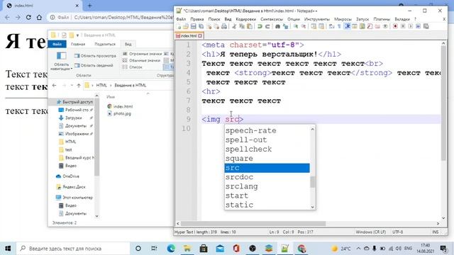Click the Find binoculars icon in Notepad++
Image resolution: width=454 pixels, height=255 pixels.
click(x=277, y=26)
